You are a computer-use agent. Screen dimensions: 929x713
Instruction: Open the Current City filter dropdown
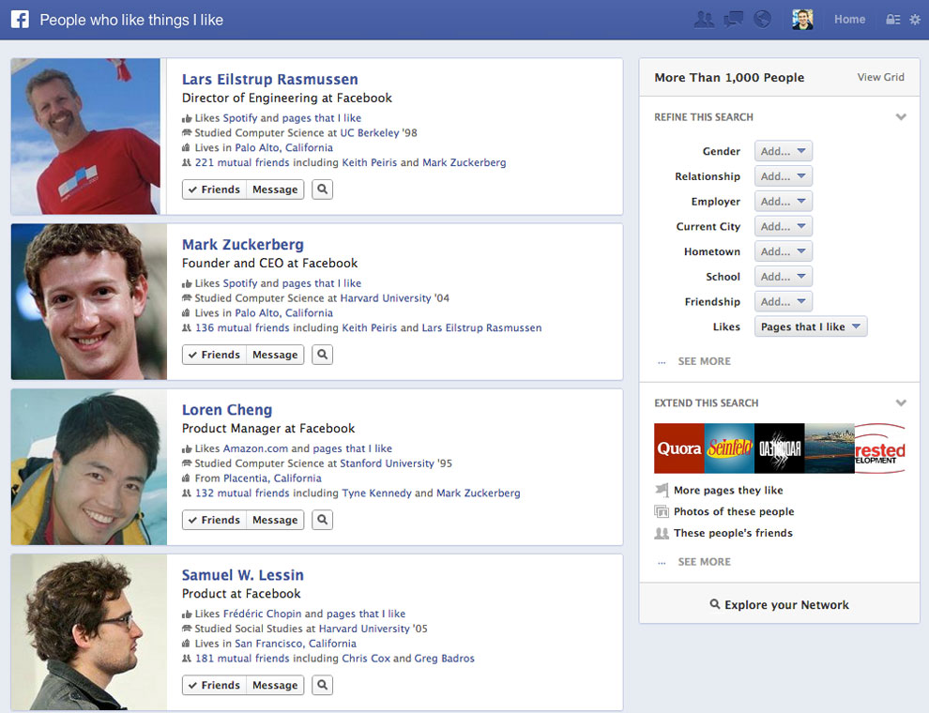click(x=783, y=226)
